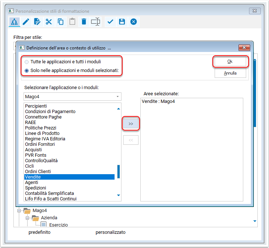Open the Mago4 application dropdown
This screenshot has width=269, height=248.
click(73, 97)
